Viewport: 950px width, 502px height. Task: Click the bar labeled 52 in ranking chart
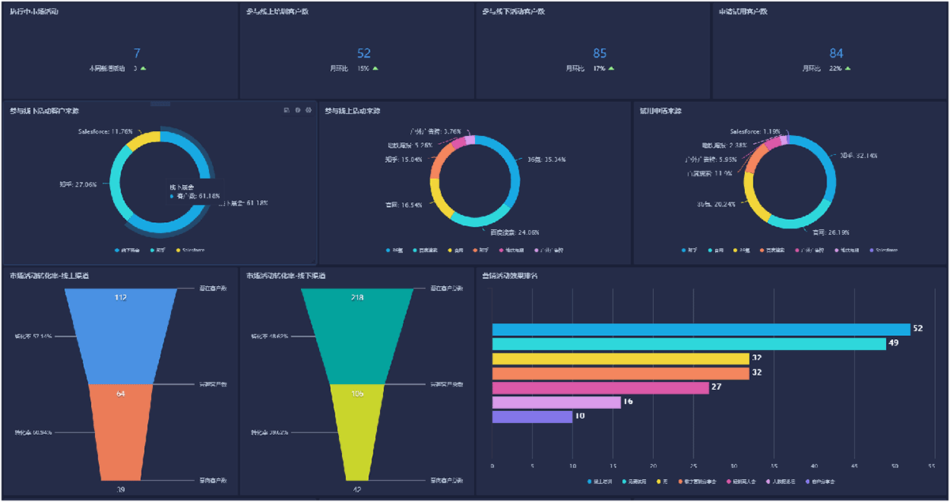coord(701,330)
